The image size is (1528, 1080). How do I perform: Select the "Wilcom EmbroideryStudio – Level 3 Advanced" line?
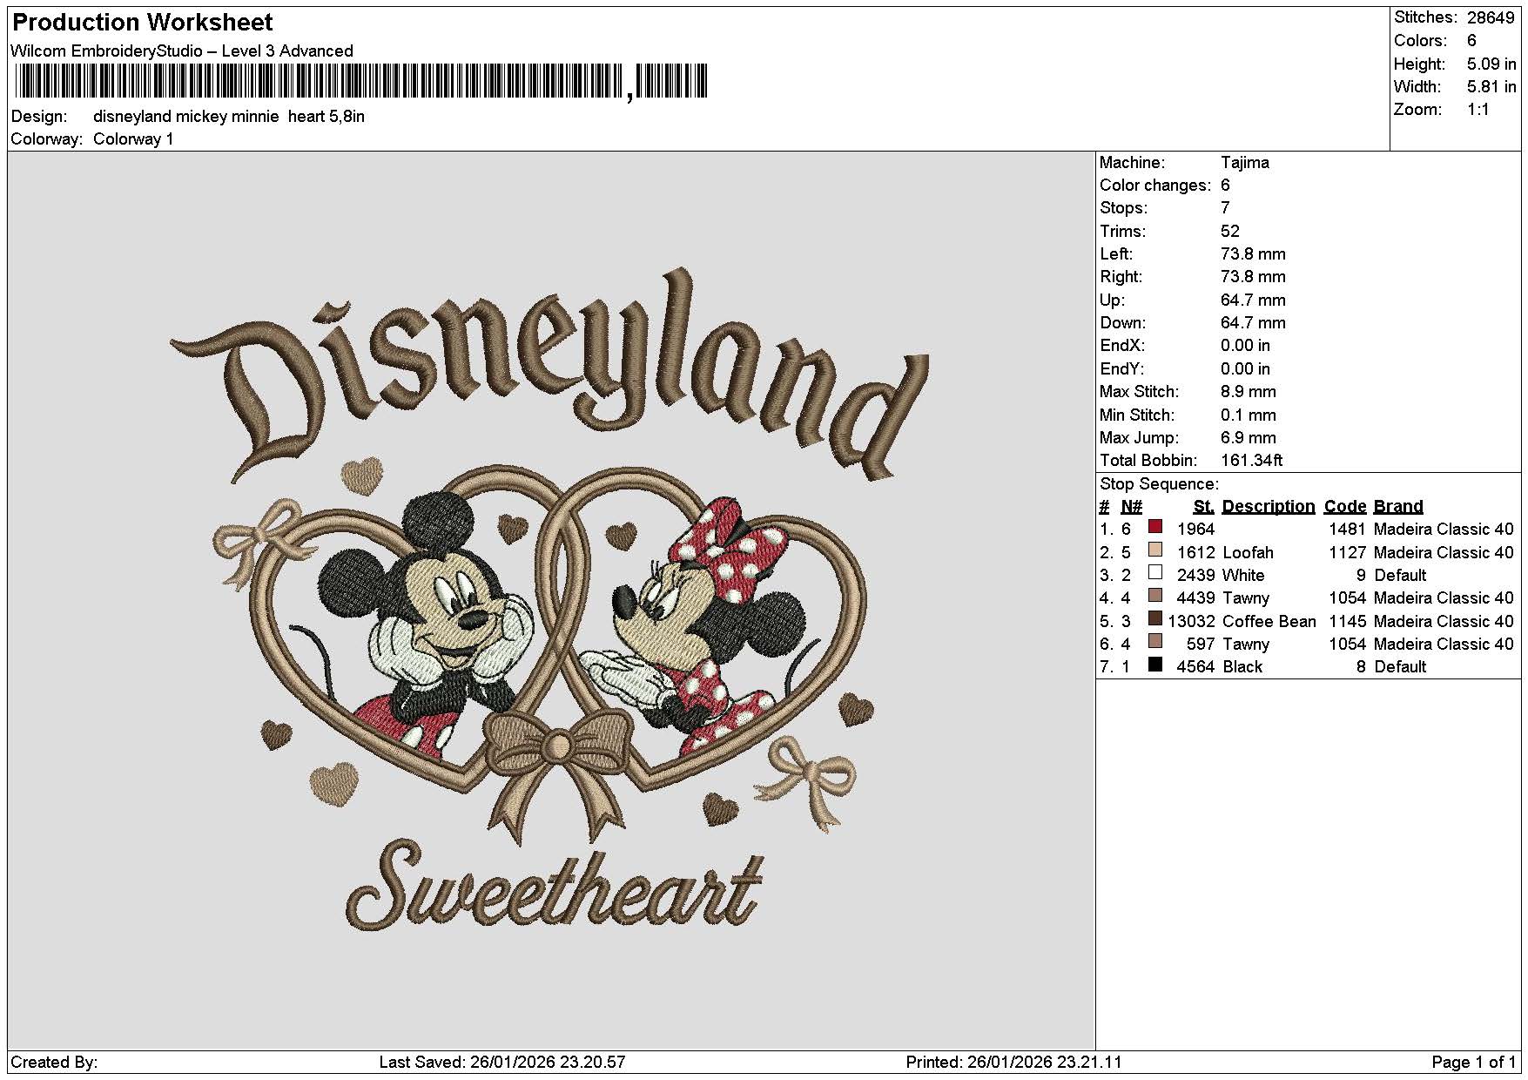(x=182, y=51)
